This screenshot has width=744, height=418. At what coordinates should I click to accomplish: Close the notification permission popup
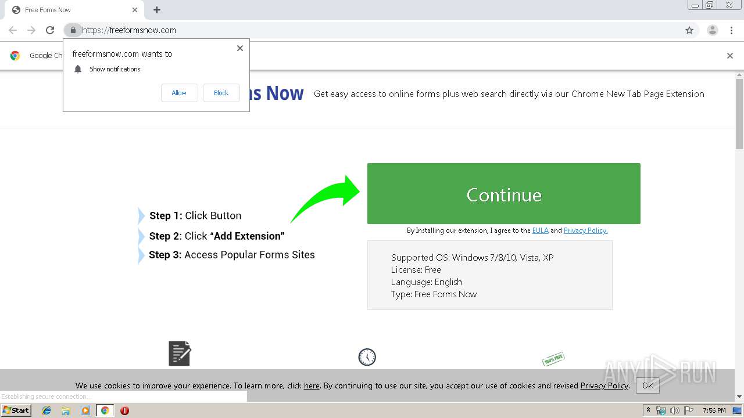click(240, 48)
